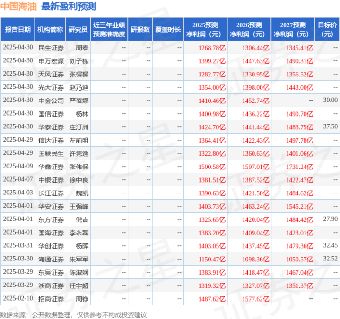Click the 1098.36亿 profit value
Screen dimensions: 340x319
click(256, 259)
